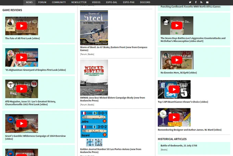Click Books link under Storm of Steel

pos(91,54)
